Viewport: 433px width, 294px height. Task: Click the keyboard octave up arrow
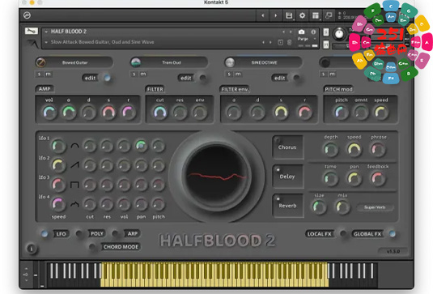click(26, 268)
